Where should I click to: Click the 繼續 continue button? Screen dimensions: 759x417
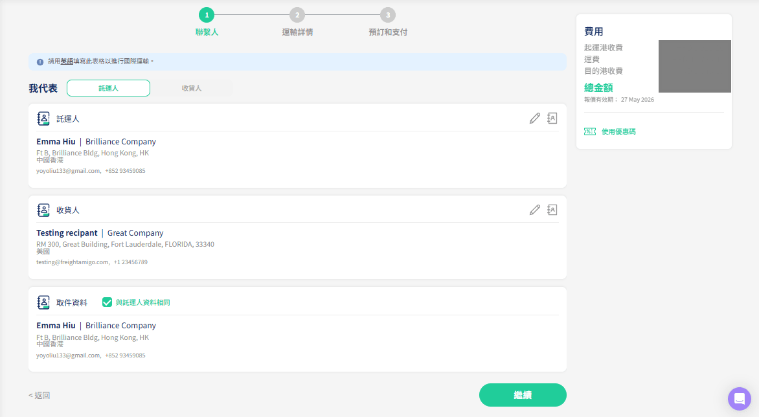[523, 395]
